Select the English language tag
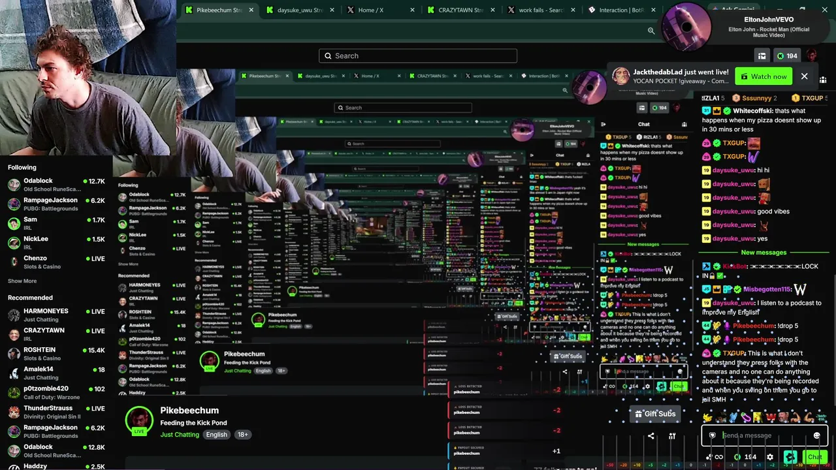Screen dimensions: 836x470 [x=216, y=435]
